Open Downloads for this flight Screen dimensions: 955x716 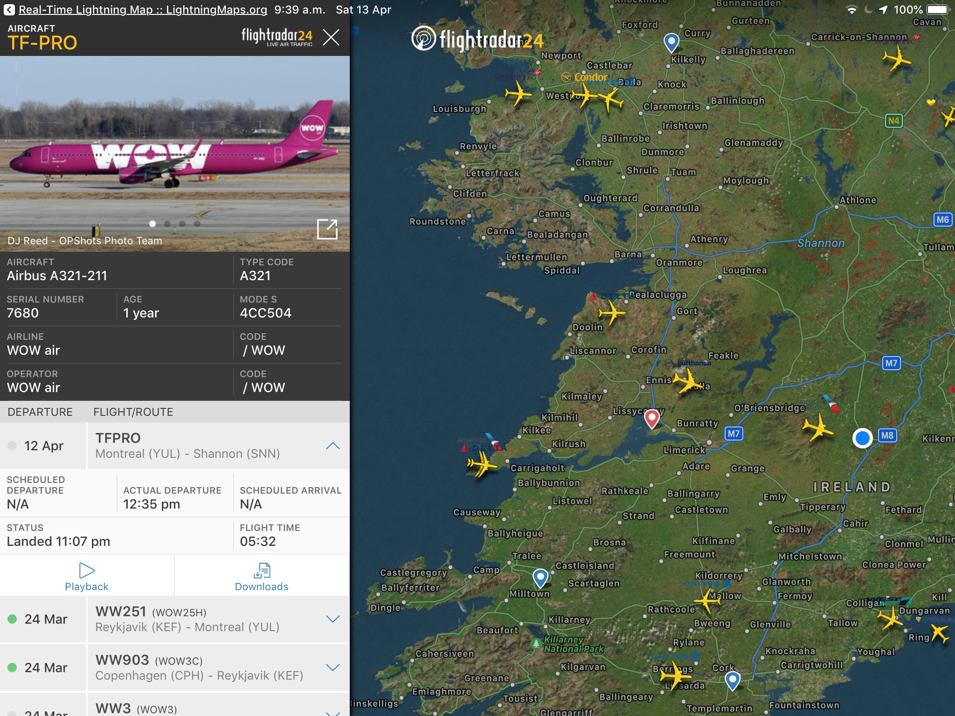point(262,576)
